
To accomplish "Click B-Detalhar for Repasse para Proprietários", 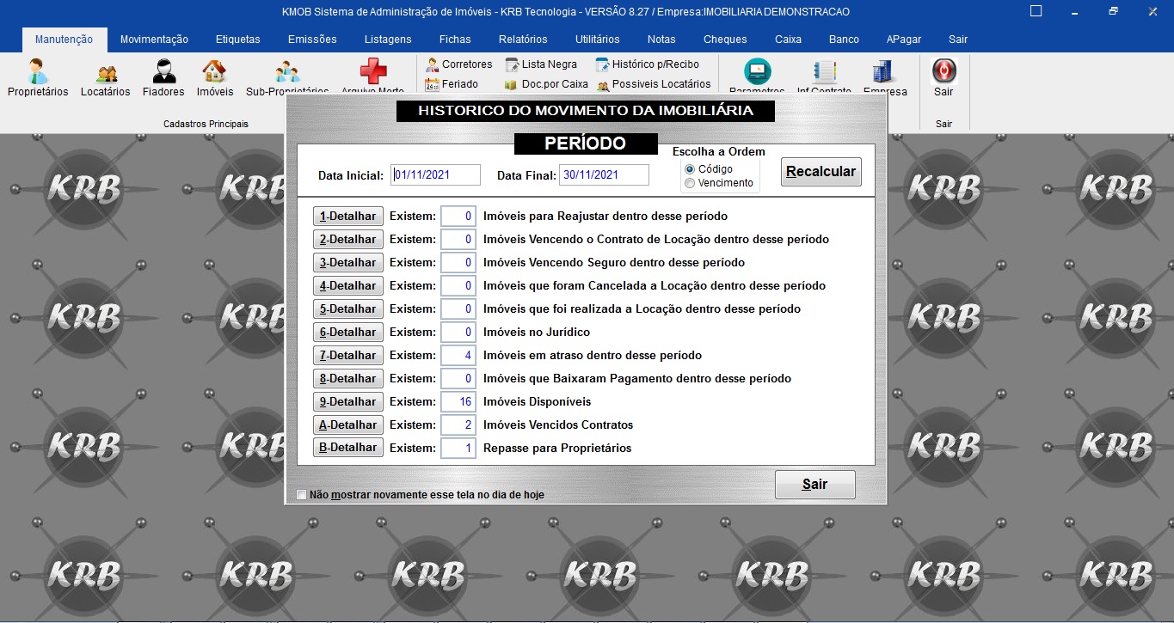I will click(348, 449).
